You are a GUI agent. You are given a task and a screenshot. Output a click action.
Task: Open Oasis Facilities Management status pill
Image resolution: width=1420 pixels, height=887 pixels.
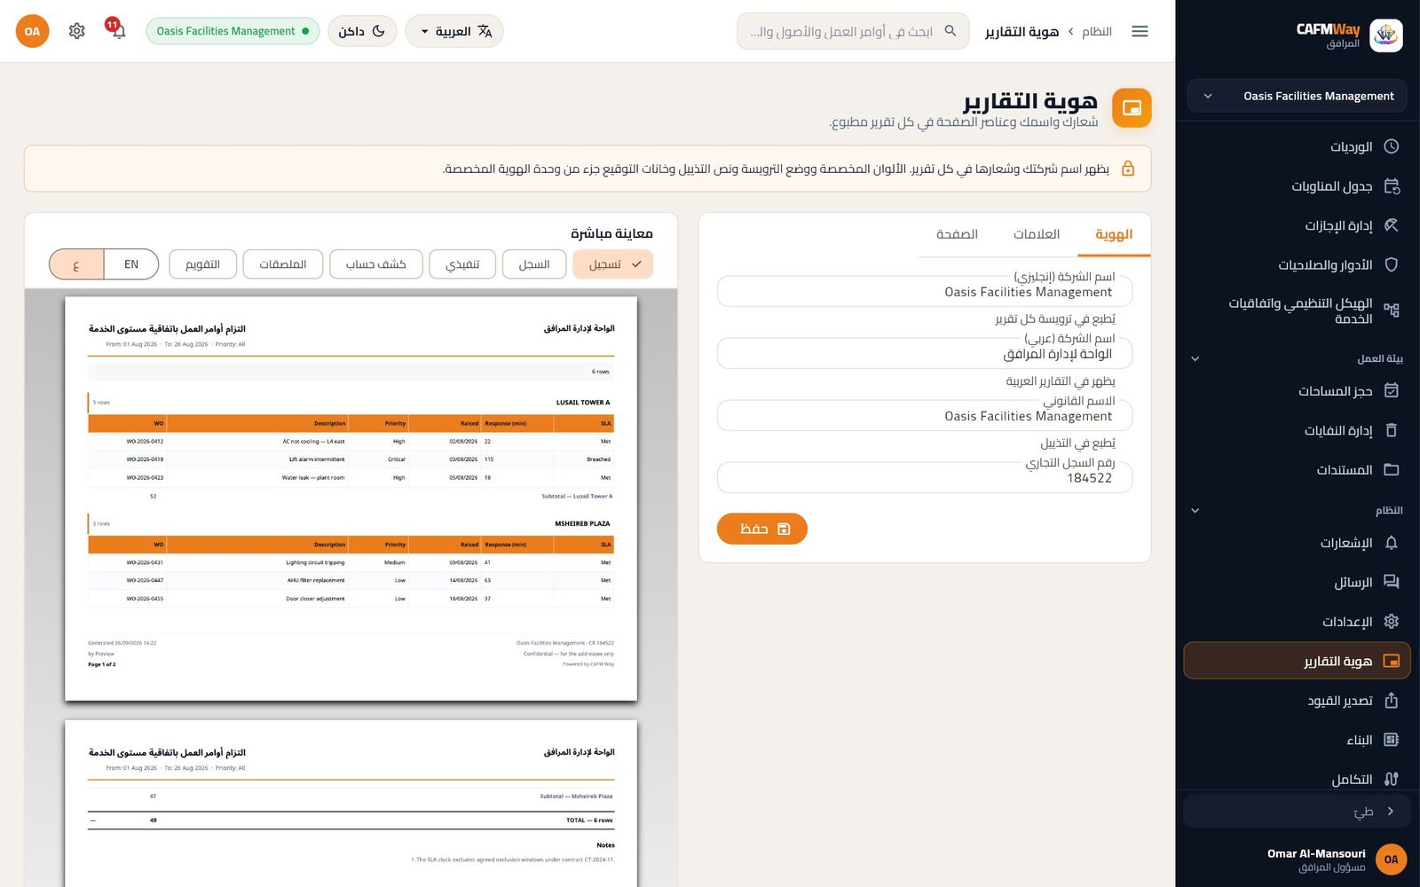[233, 31]
